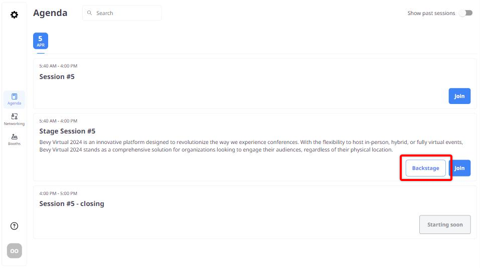
Task: Open the Session #5 - closing title
Action: [x=72, y=203]
